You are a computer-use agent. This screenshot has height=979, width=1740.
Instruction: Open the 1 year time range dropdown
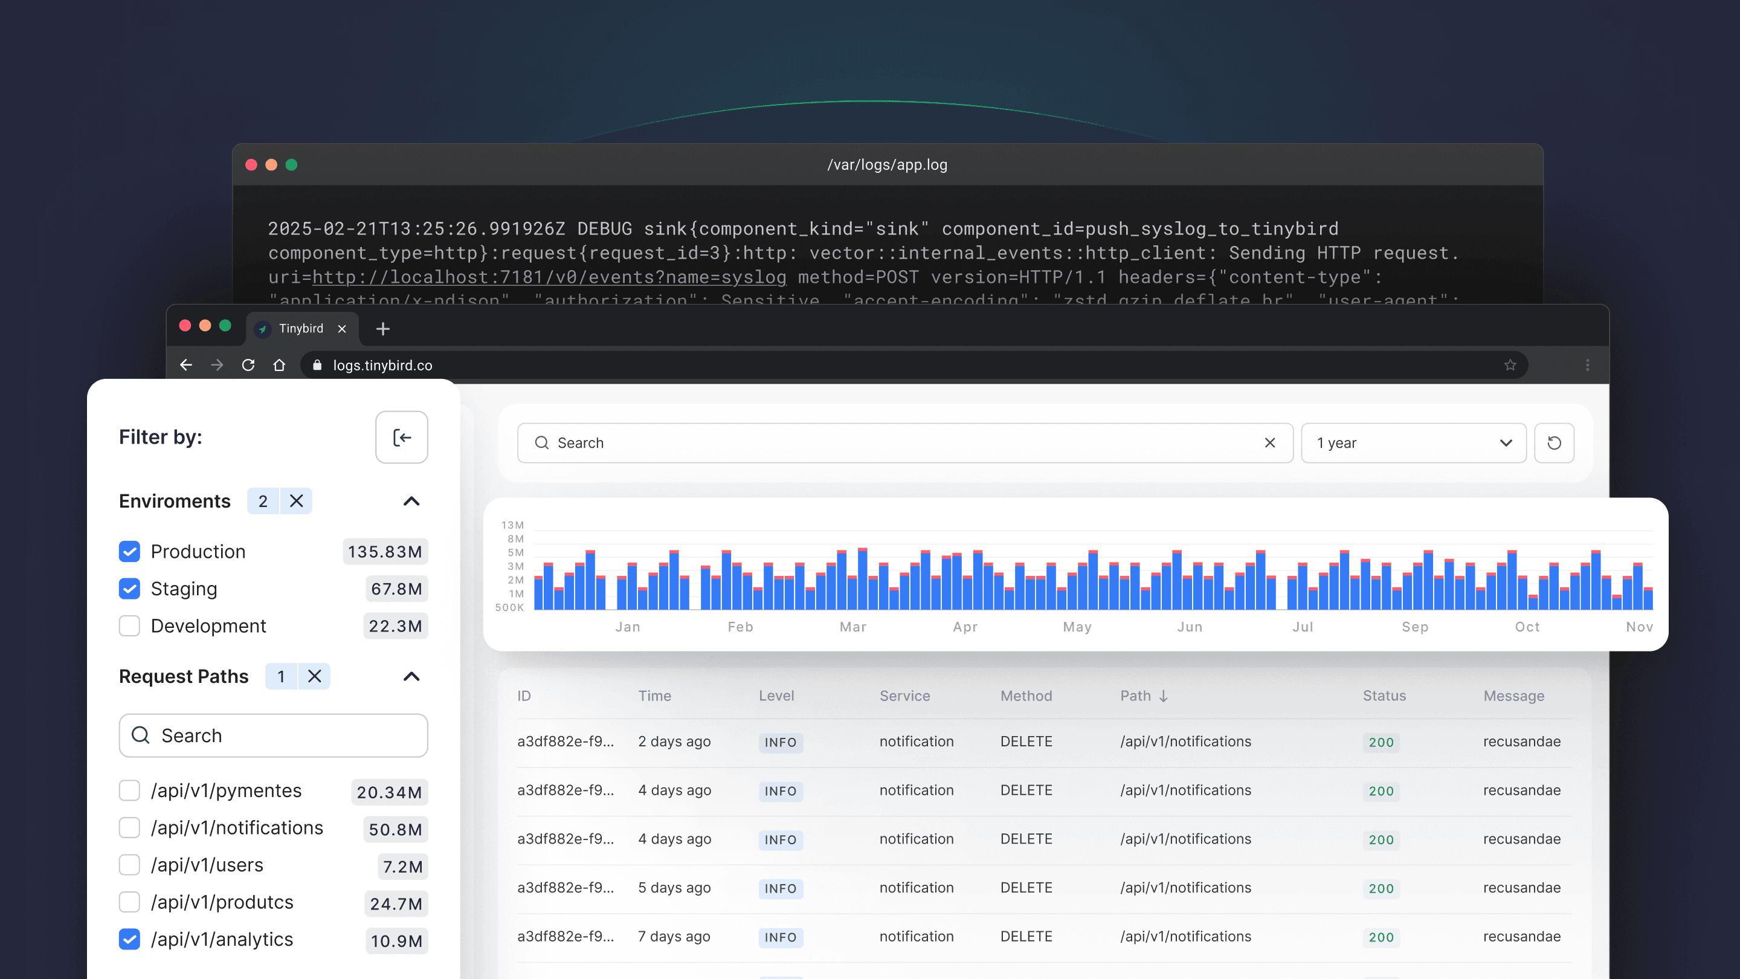[x=1413, y=442]
